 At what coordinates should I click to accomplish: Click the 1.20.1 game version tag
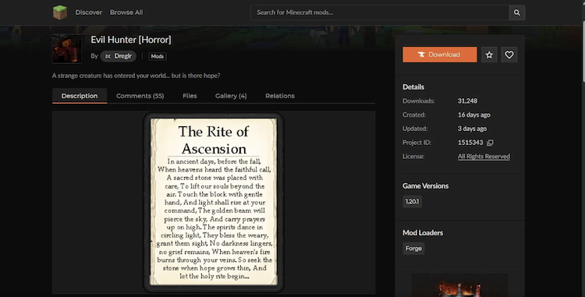click(412, 202)
